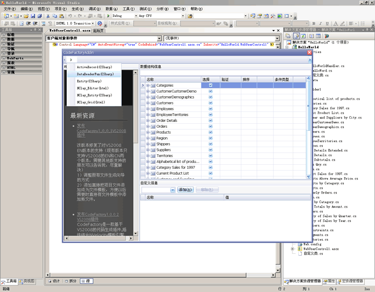Toggle the Territories row selection checkbox
The image size is (375, 292).
click(x=210, y=155)
